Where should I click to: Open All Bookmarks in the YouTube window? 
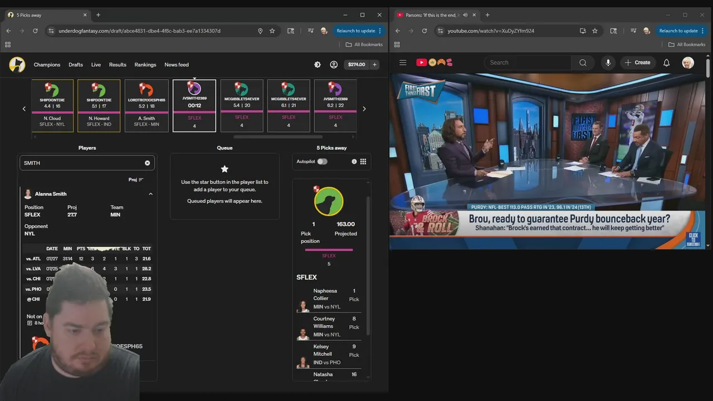[687, 45]
